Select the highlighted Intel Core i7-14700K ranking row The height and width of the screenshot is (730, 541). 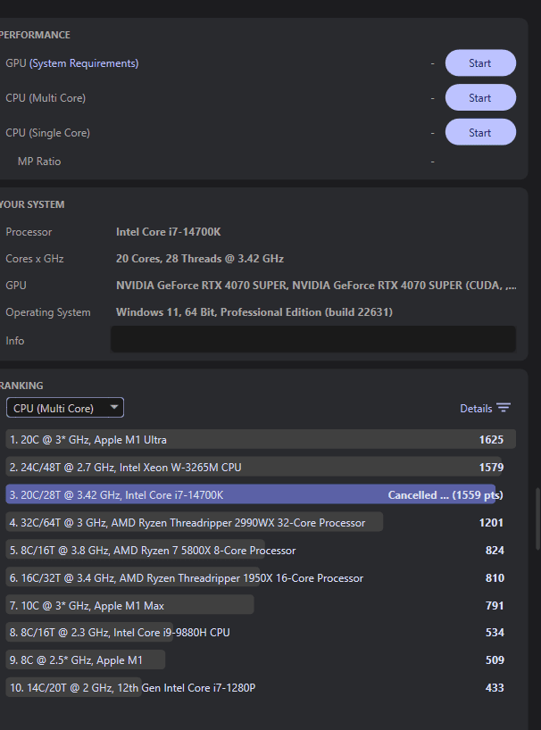click(x=261, y=494)
